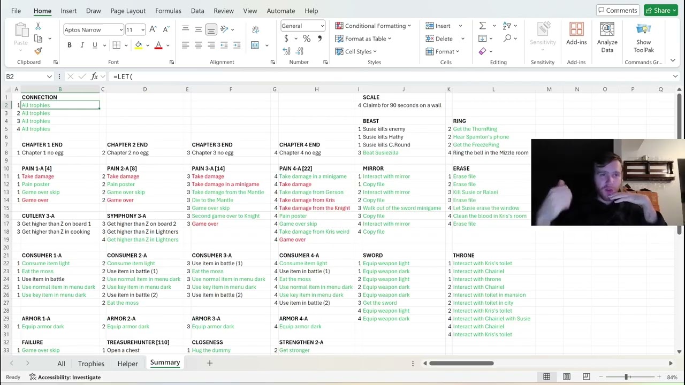Viewport: 685px width, 385px height.
Task: Toggle Italic formatting
Action: (x=82, y=45)
